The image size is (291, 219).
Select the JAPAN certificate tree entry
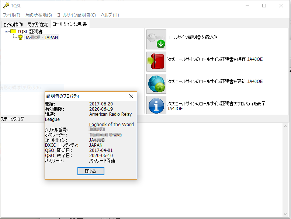tap(41, 38)
